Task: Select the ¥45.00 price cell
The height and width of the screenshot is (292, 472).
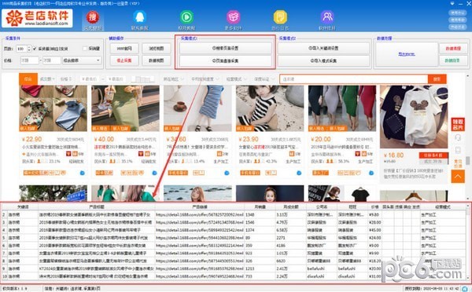Action: (x=374, y=230)
